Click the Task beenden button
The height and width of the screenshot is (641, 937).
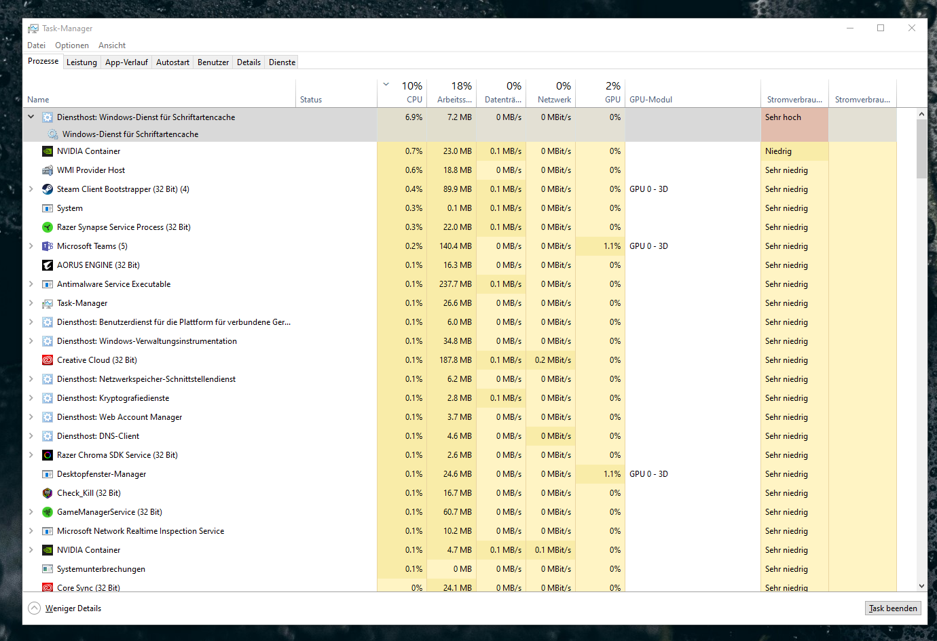point(893,608)
